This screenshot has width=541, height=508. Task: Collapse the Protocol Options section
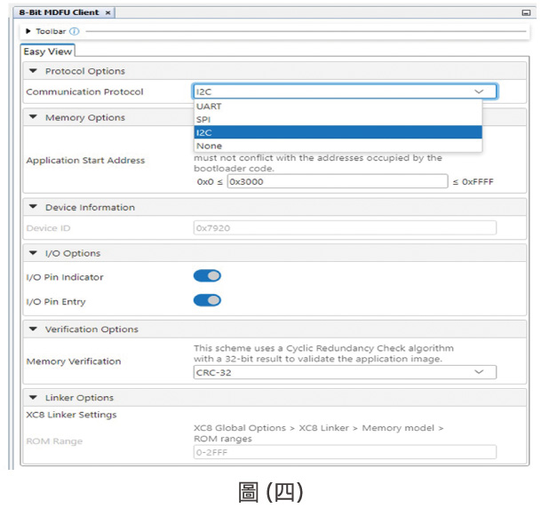click(34, 71)
